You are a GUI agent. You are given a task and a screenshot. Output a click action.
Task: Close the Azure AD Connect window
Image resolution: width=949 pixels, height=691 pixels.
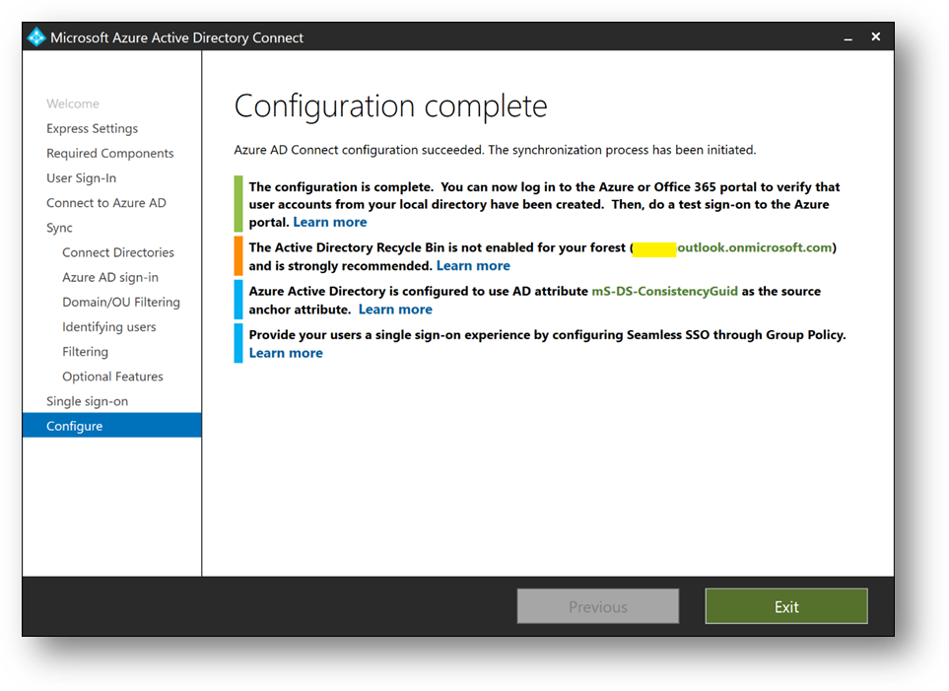point(875,36)
